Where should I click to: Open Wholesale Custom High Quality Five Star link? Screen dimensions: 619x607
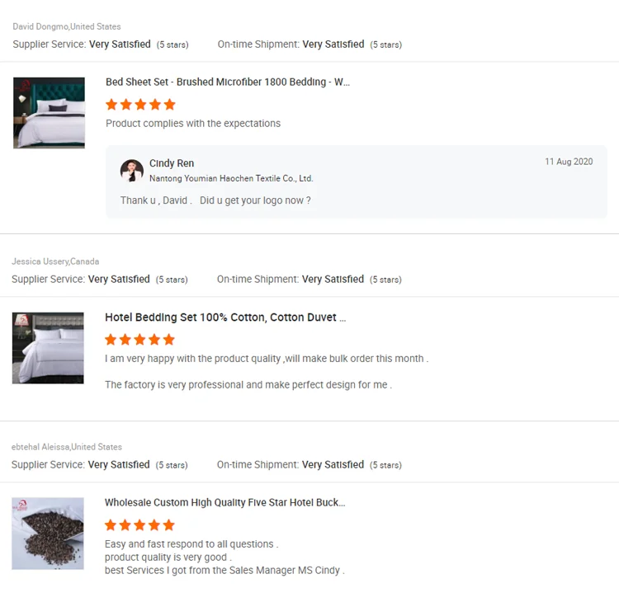tap(224, 502)
